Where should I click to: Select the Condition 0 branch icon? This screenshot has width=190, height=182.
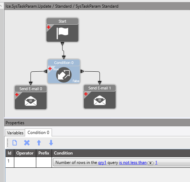pyautogui.click(x=64, y=75)
